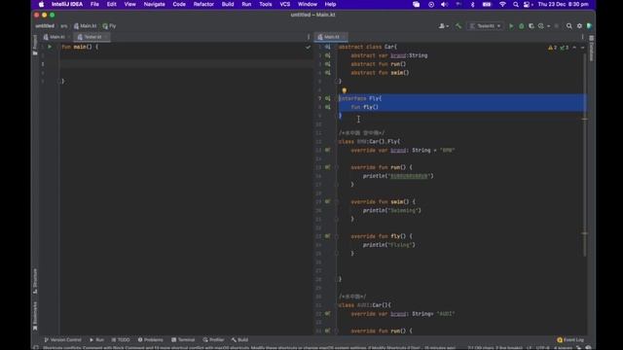
Task: Run the current configuration with green play button
Action: (511, 26)
